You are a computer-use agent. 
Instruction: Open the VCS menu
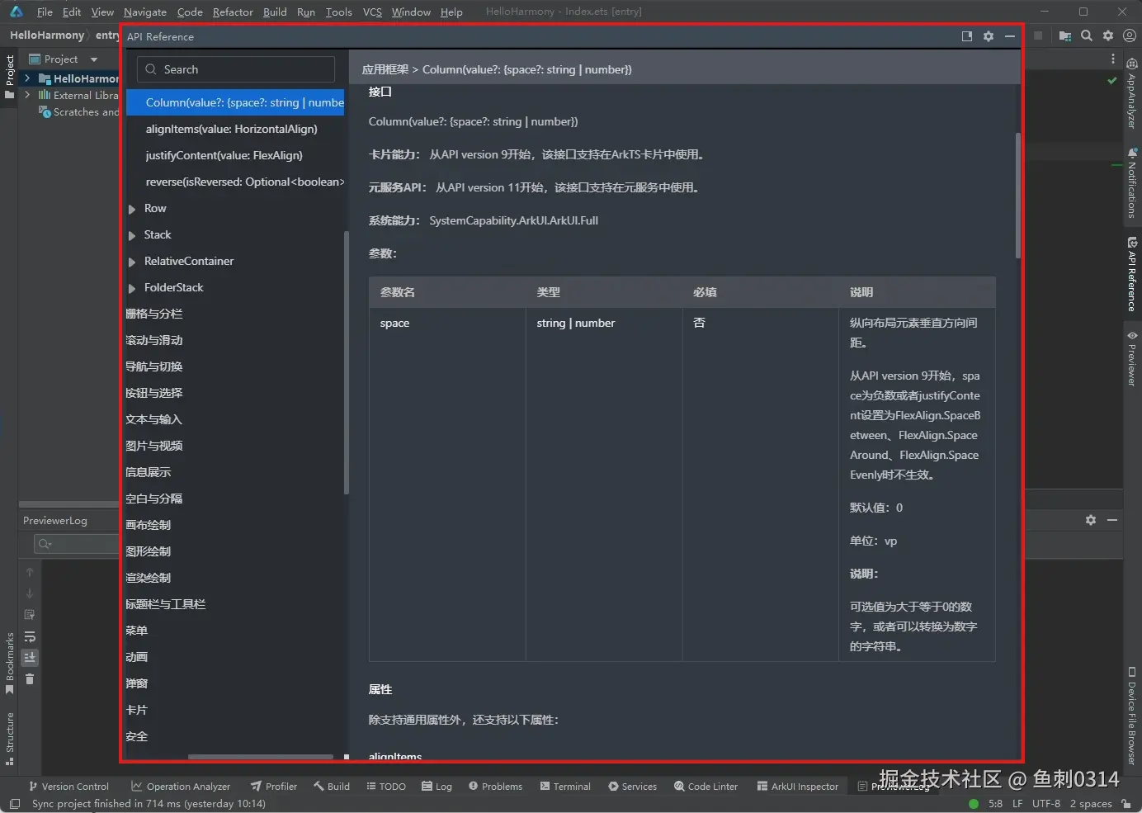(x=372, y=12)
